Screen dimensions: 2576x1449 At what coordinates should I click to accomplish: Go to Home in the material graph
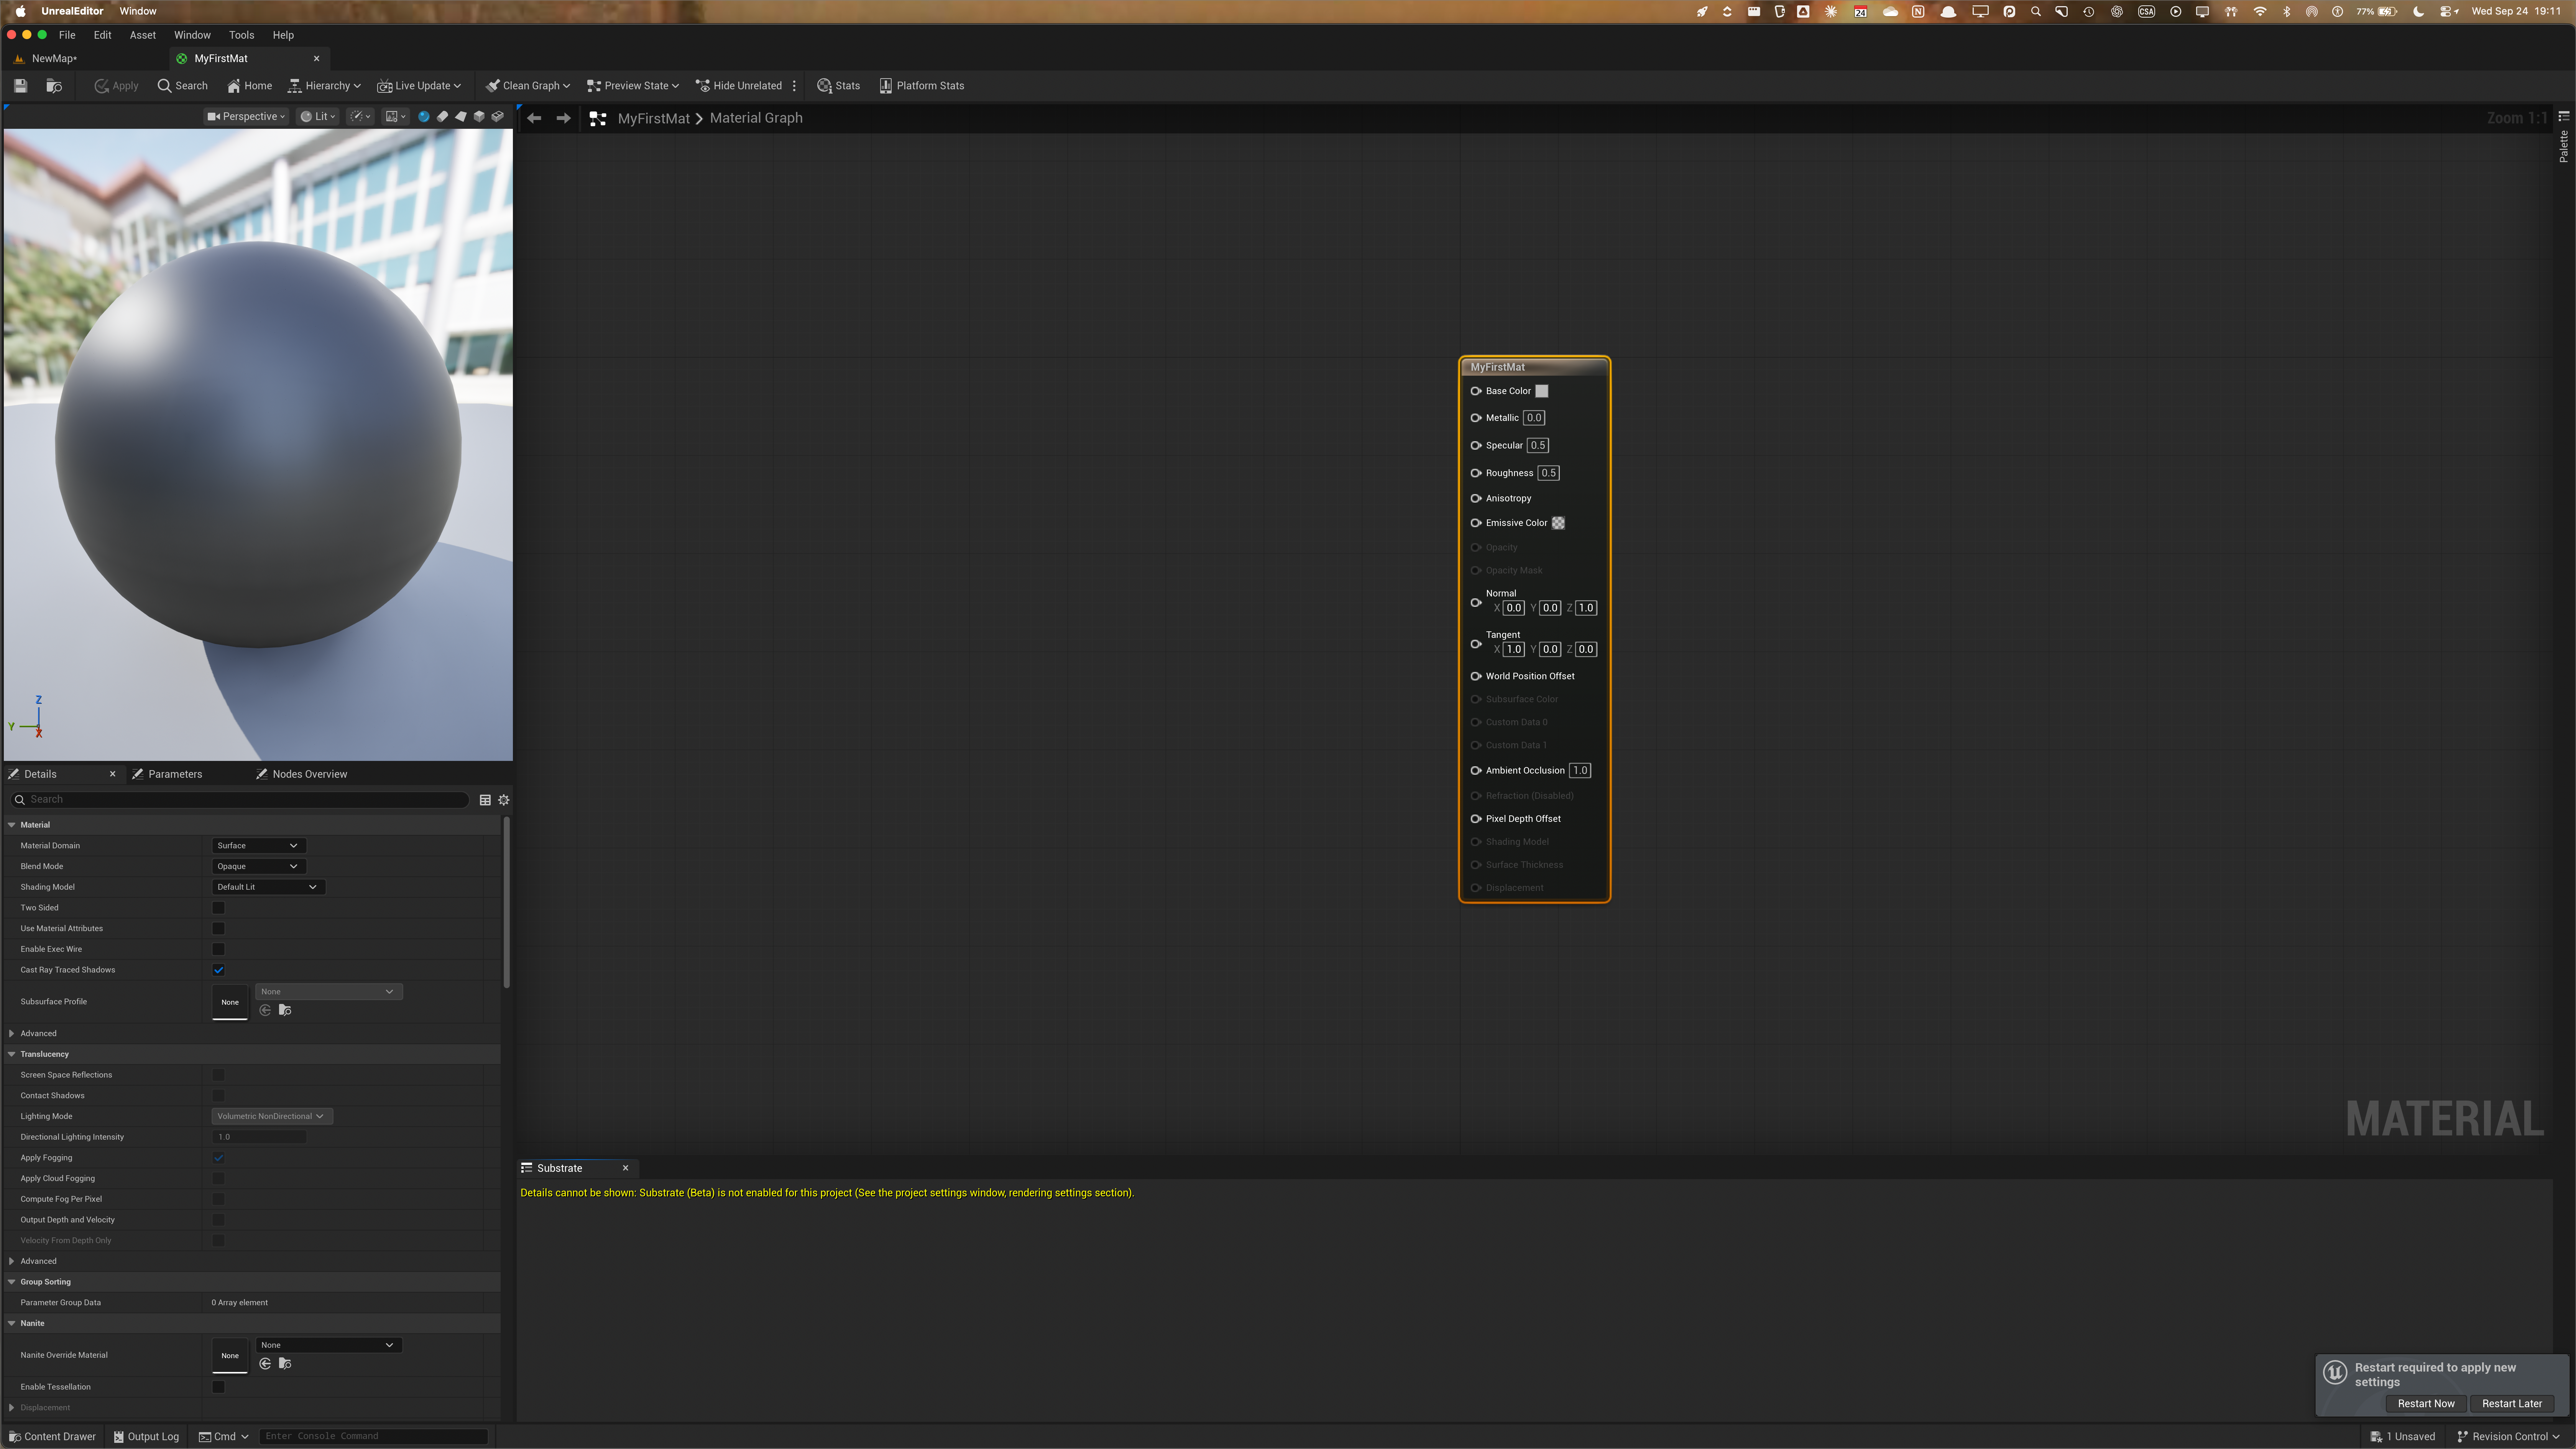(x=249, y=86)
